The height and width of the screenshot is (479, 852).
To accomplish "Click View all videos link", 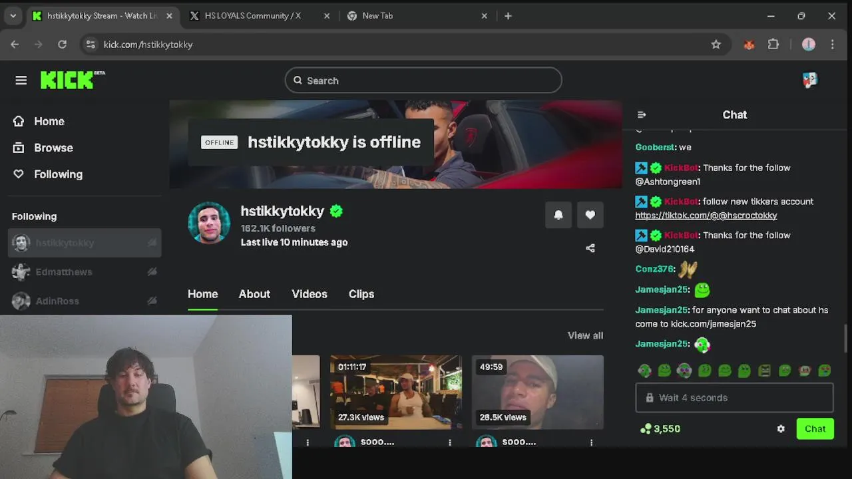I will tap(585, 335).
